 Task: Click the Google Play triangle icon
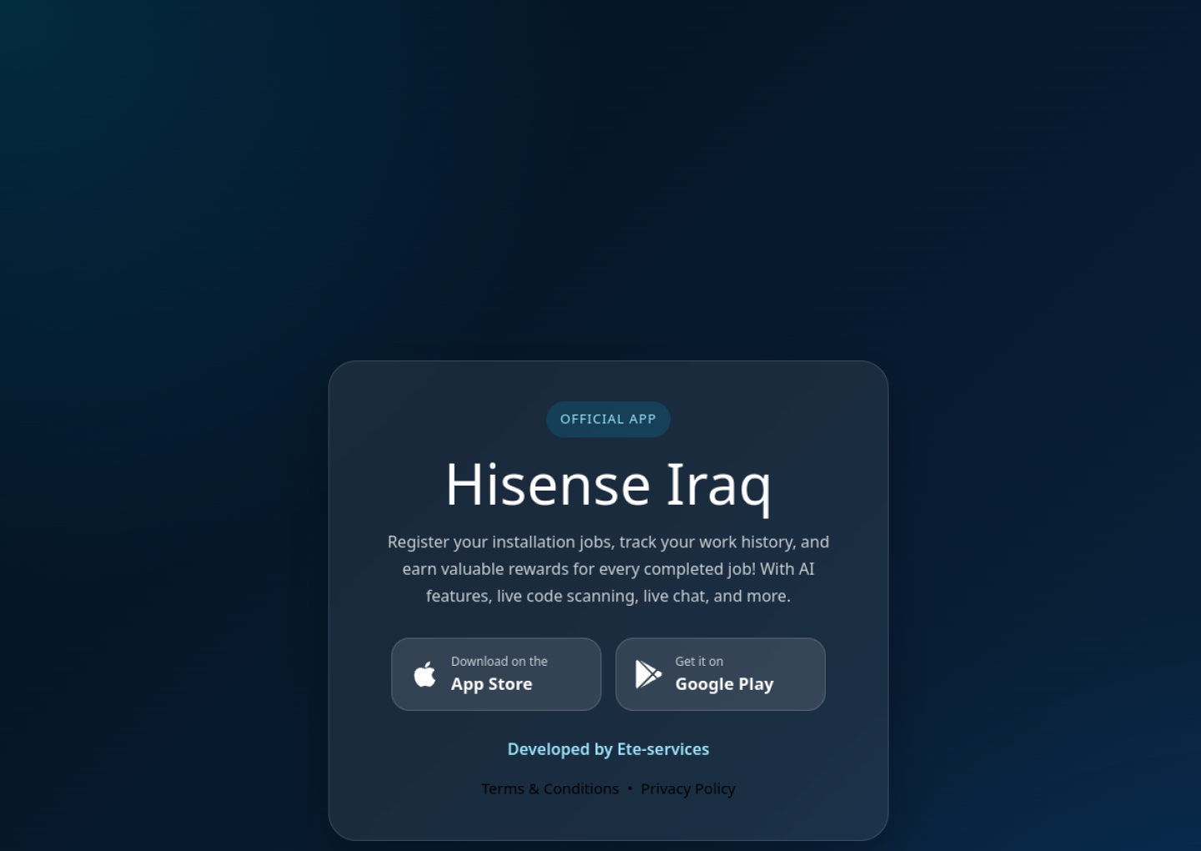click(x=648, y=674)
